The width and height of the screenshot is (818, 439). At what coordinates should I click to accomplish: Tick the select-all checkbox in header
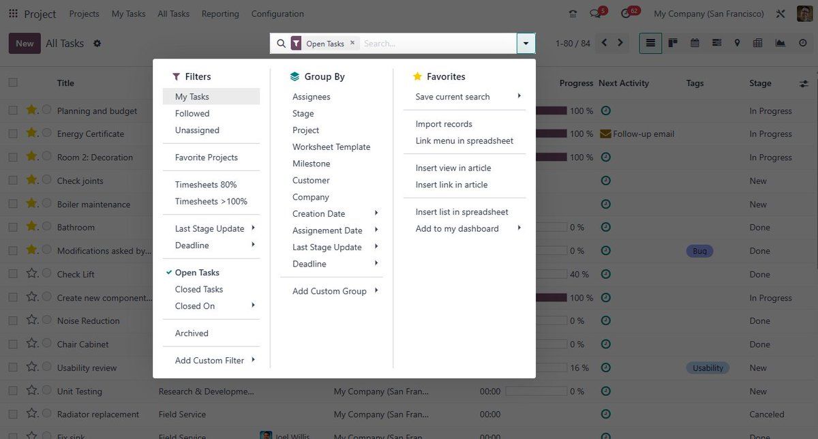[13, 82]
